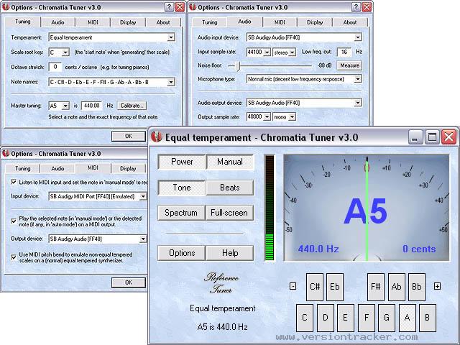Open Output sample rate 48000 dropdown

(x=267, y=116)
